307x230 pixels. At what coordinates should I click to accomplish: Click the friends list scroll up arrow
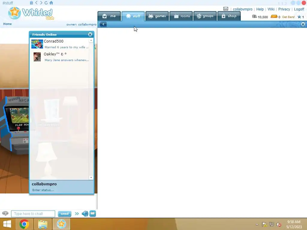point(91,40)
